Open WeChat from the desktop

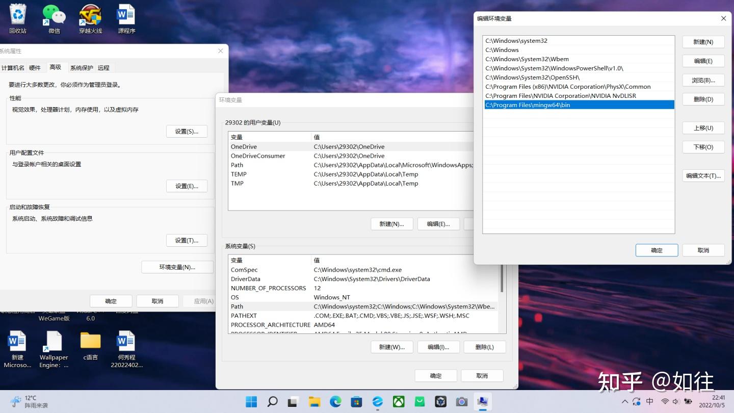click(x=54, y=15)
